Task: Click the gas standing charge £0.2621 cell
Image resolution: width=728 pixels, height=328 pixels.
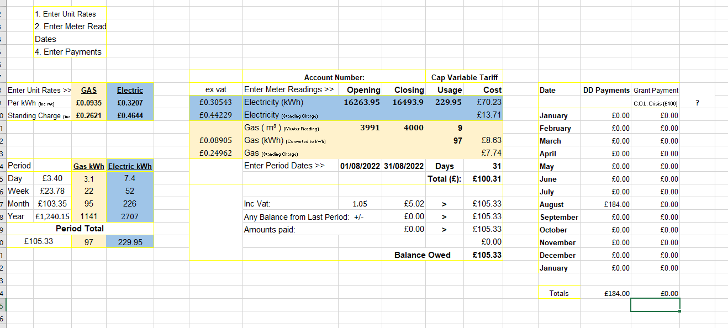Action: pos(88,115)
